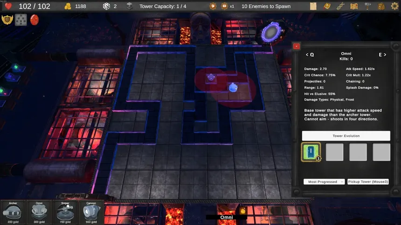
Task: Open the DNA helix icon
Action: pos(340,6)
